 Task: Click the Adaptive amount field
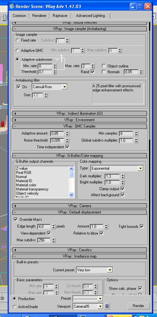[x=57, y=134]
